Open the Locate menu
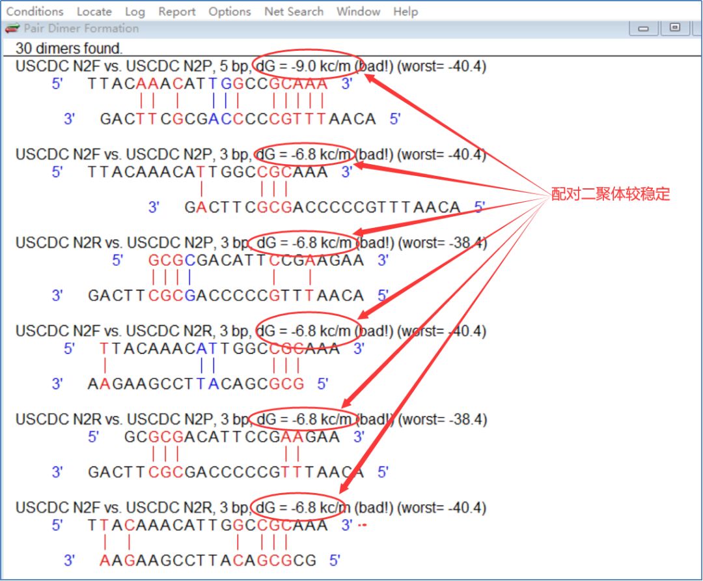 94,11
